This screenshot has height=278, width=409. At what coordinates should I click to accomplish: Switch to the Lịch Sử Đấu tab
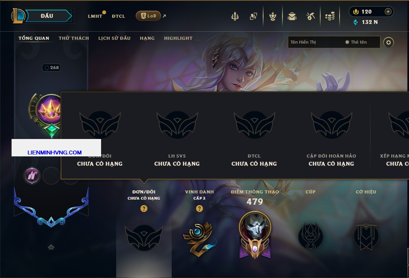(114, 38)
